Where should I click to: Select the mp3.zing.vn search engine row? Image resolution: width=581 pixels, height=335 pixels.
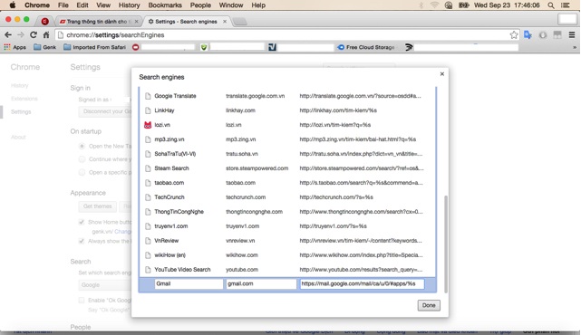(x=287, y=139)
